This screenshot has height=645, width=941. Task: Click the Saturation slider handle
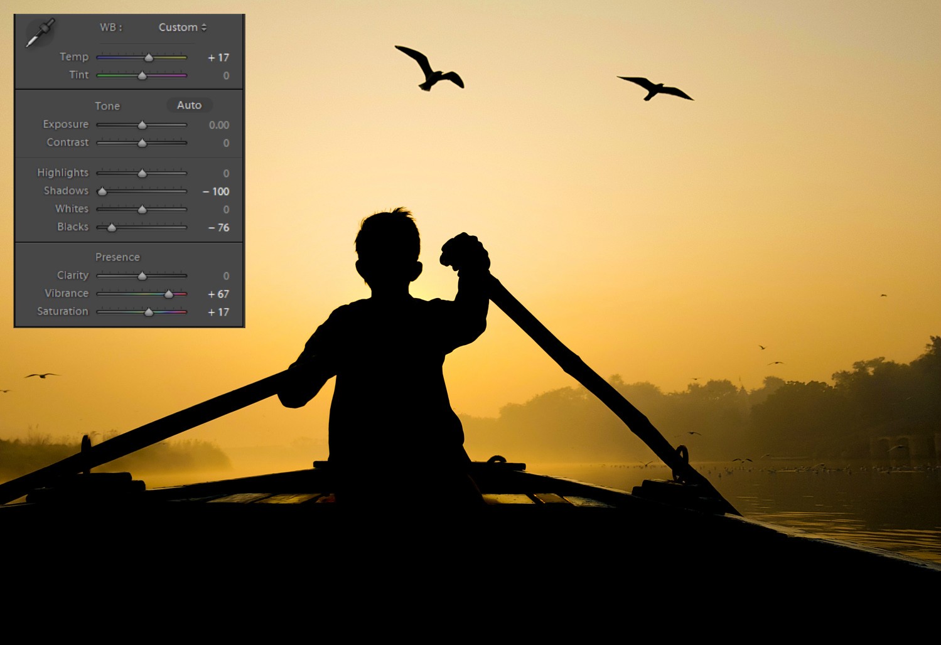[149, 311]
